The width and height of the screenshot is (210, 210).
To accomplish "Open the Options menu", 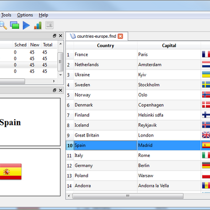I will [x=25, y=15].
